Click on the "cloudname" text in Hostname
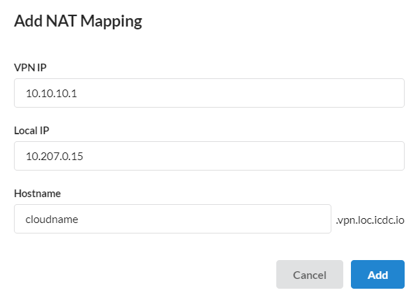 click(52, 219)
